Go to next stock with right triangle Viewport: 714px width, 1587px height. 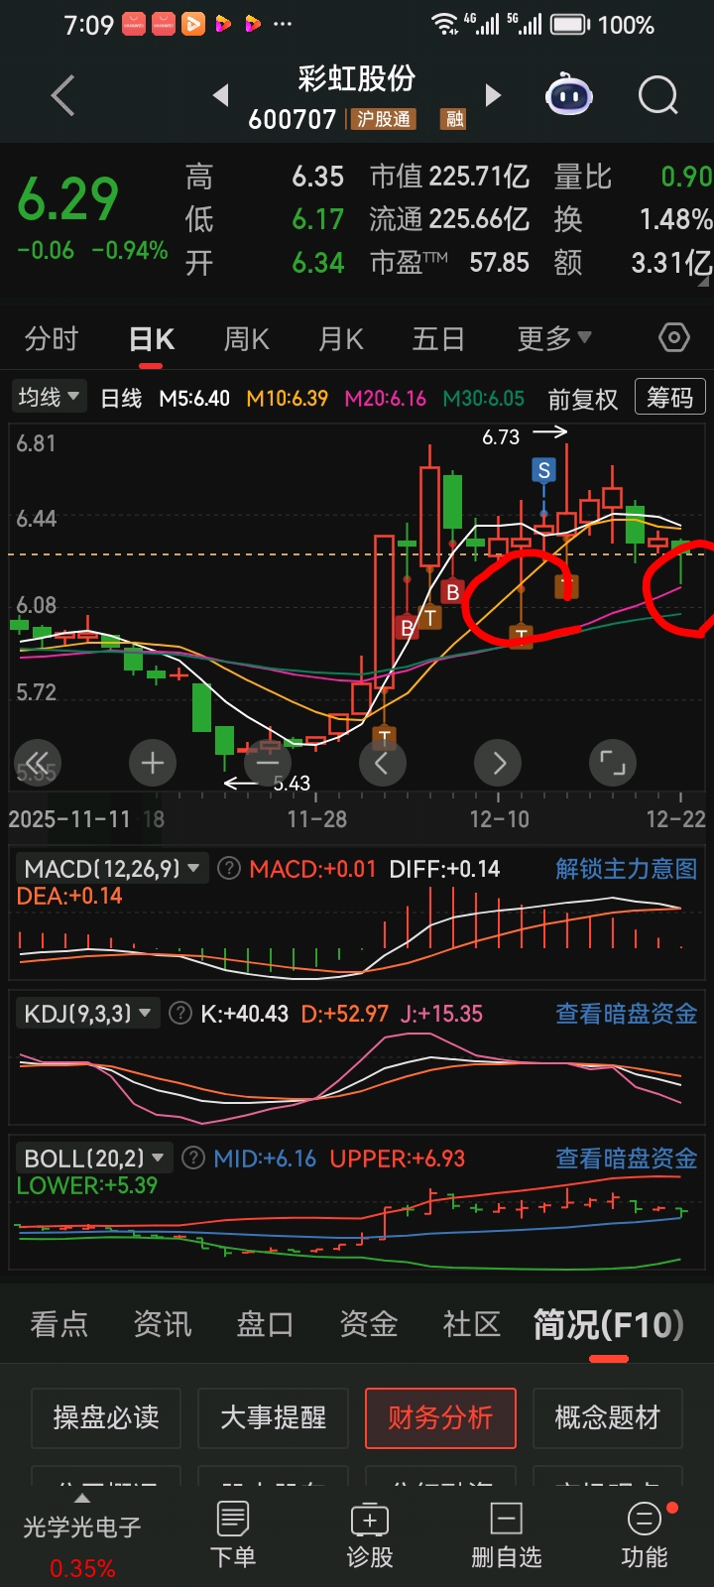tap(493, 95)
